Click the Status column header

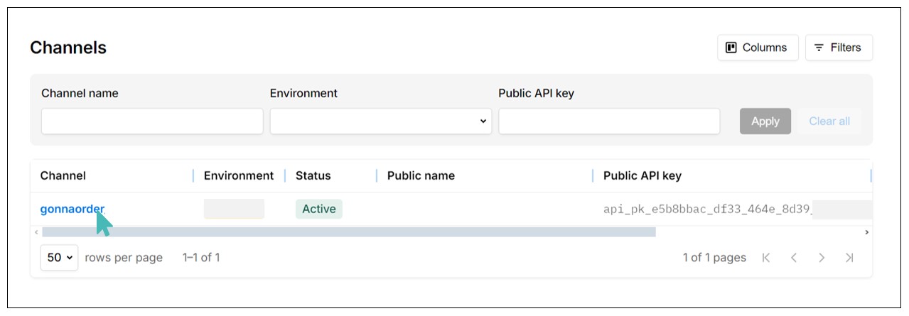click(313, 175)
